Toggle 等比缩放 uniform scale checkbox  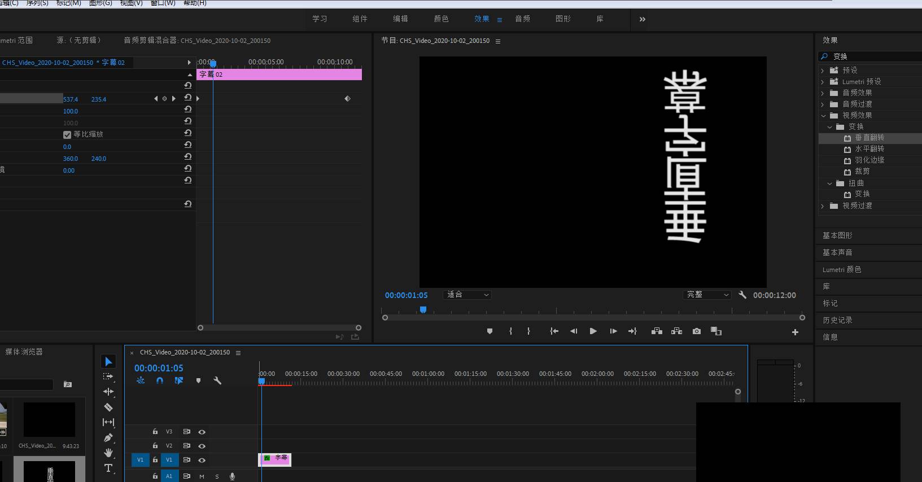(67, 135)
